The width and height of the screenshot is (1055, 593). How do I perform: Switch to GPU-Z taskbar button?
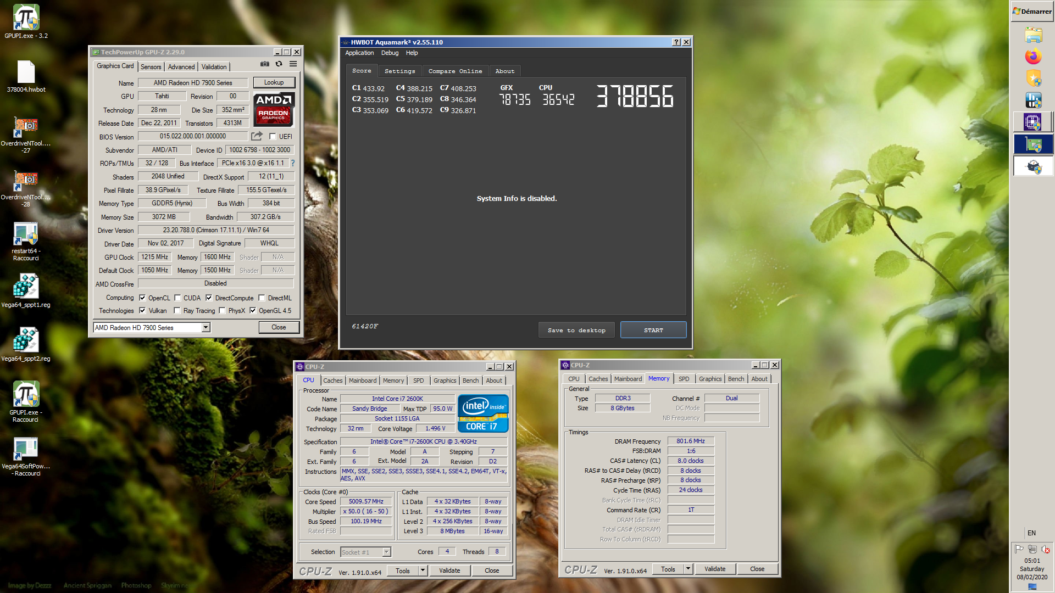coord(1033,144)
